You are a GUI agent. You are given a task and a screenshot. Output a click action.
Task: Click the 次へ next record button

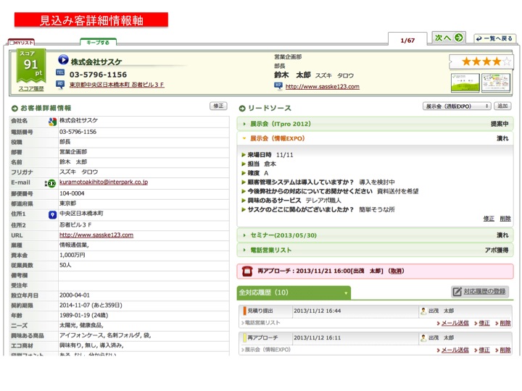(x=449, y=38)
